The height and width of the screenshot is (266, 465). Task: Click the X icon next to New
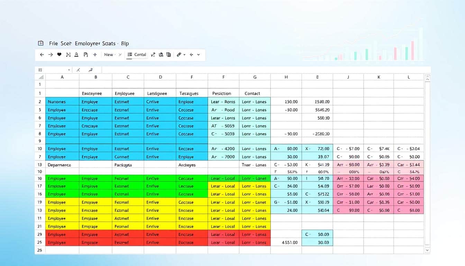(x=120, y=55)
